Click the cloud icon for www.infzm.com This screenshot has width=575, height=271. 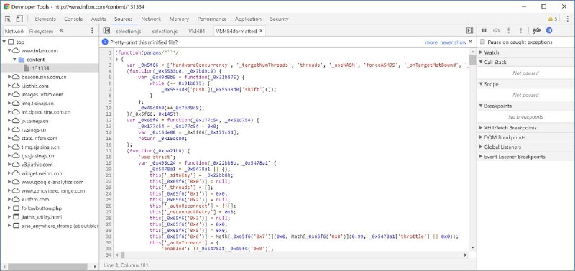pyautogui.click(x=16, y=50)
